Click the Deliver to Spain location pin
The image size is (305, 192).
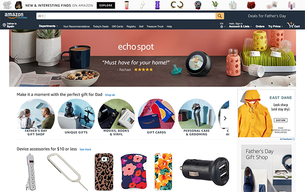4,25
